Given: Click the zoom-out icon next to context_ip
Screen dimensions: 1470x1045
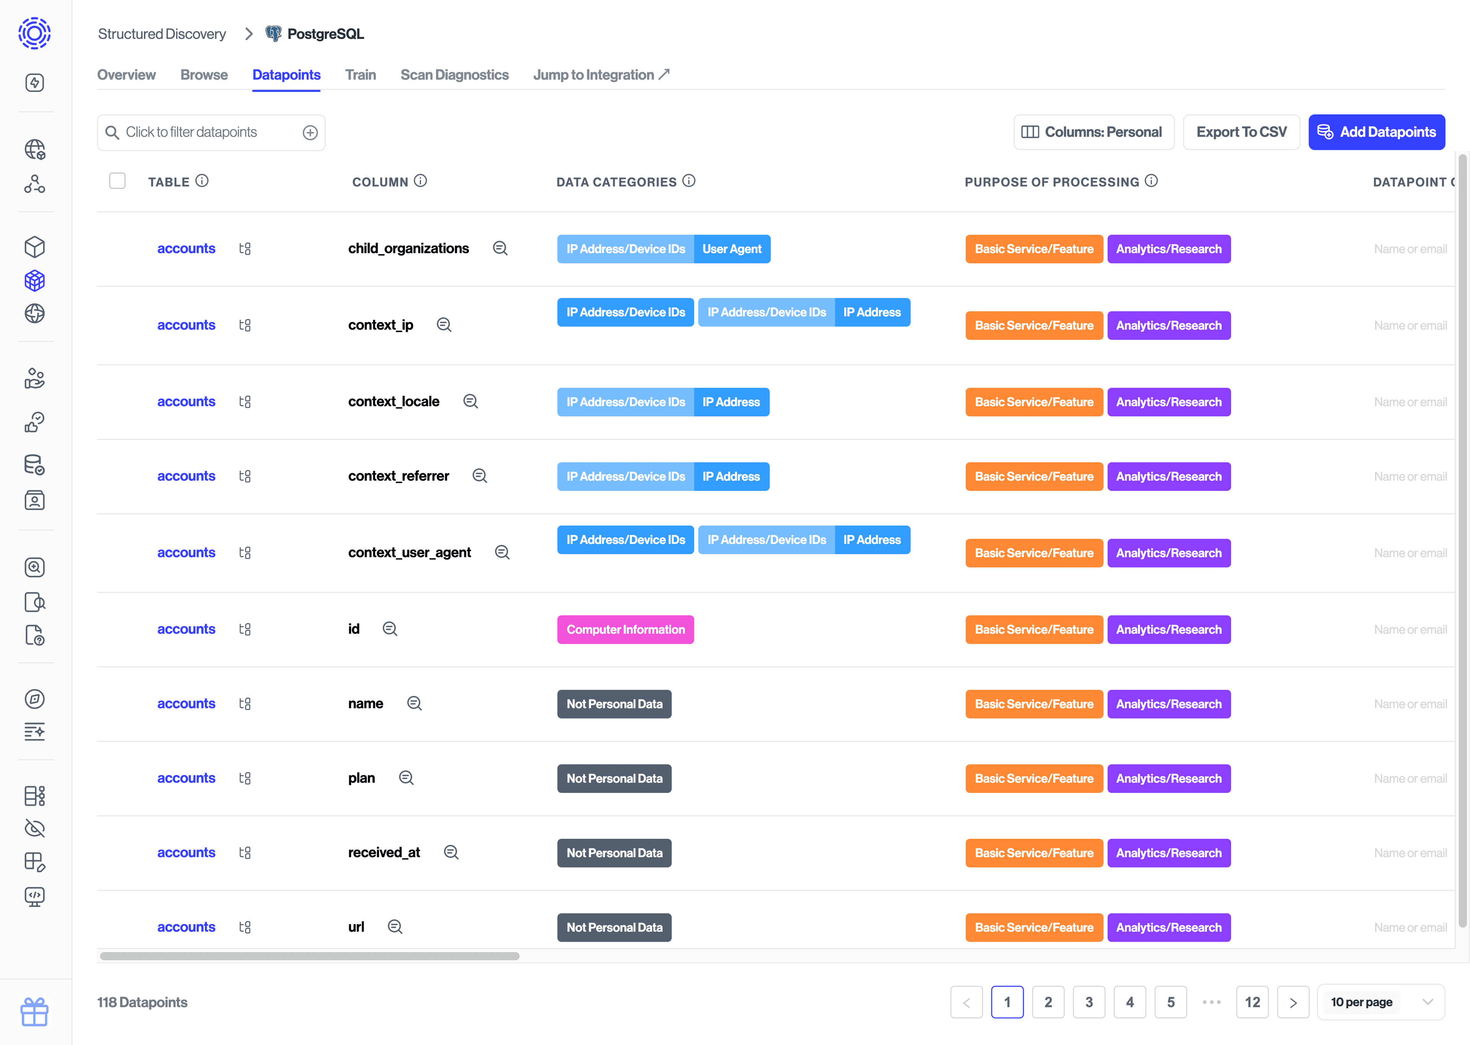Looking at the screenshot, I should [443, 325].
